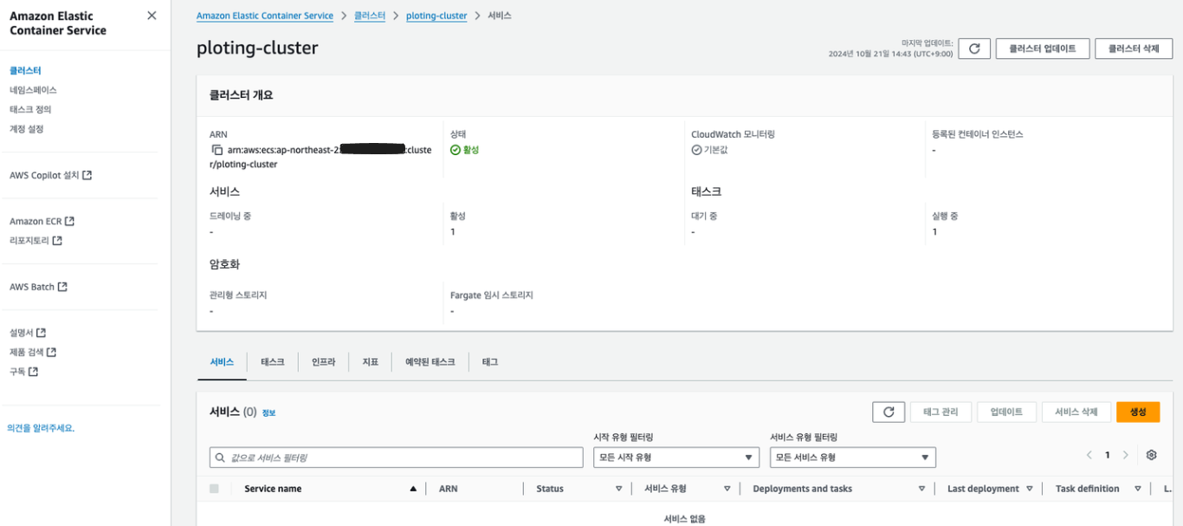1183x526 pixels.
Task: Open table preferences with the gear icon
Action: pyautogui.click(x=1151, y=455)
